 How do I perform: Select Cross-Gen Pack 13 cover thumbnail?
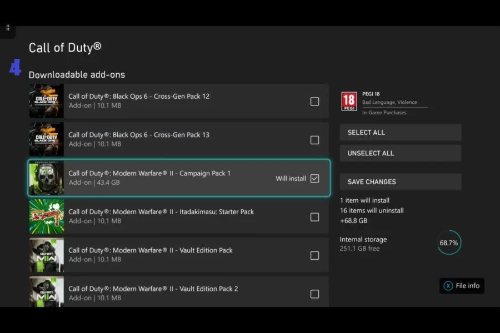pyautogui.click(x=46, y=139)
